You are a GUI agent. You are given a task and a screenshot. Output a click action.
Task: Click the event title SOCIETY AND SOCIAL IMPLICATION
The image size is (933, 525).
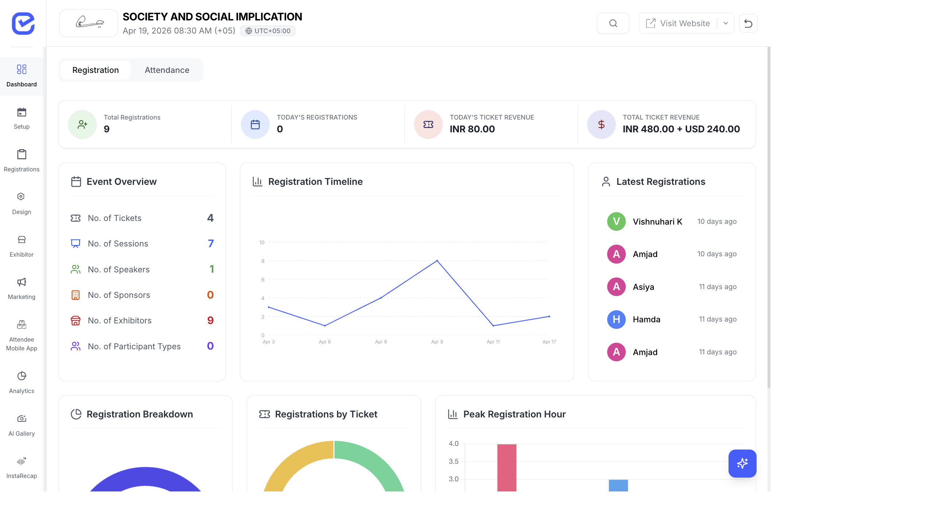(212, 17)
